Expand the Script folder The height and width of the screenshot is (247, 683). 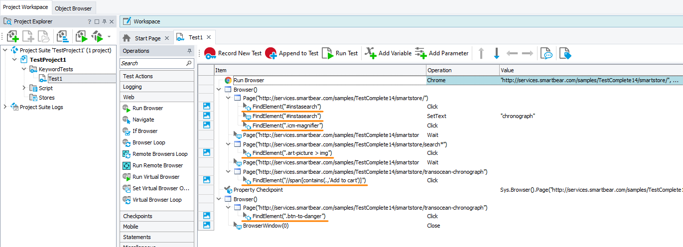(24, 88)
